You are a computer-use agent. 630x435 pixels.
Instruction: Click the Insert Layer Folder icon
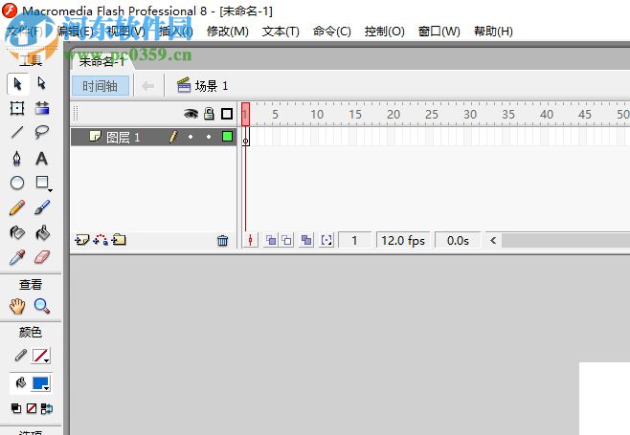[119, 240]
